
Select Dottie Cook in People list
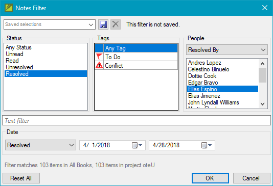222,76
